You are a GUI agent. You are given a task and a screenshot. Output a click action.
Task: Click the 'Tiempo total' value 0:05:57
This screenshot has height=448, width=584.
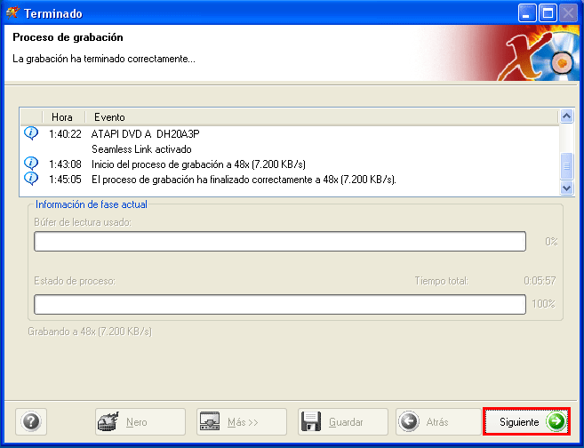point(540,280)
